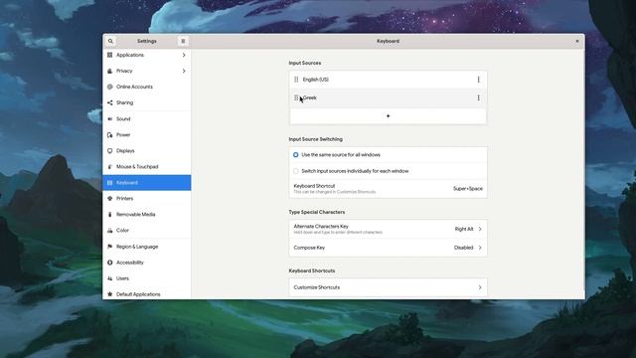
Task: Open Mouse & Touchpad settings
Action: tap(137, 167)
